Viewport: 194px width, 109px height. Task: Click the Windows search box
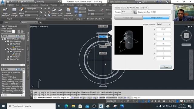click(31, 106)
